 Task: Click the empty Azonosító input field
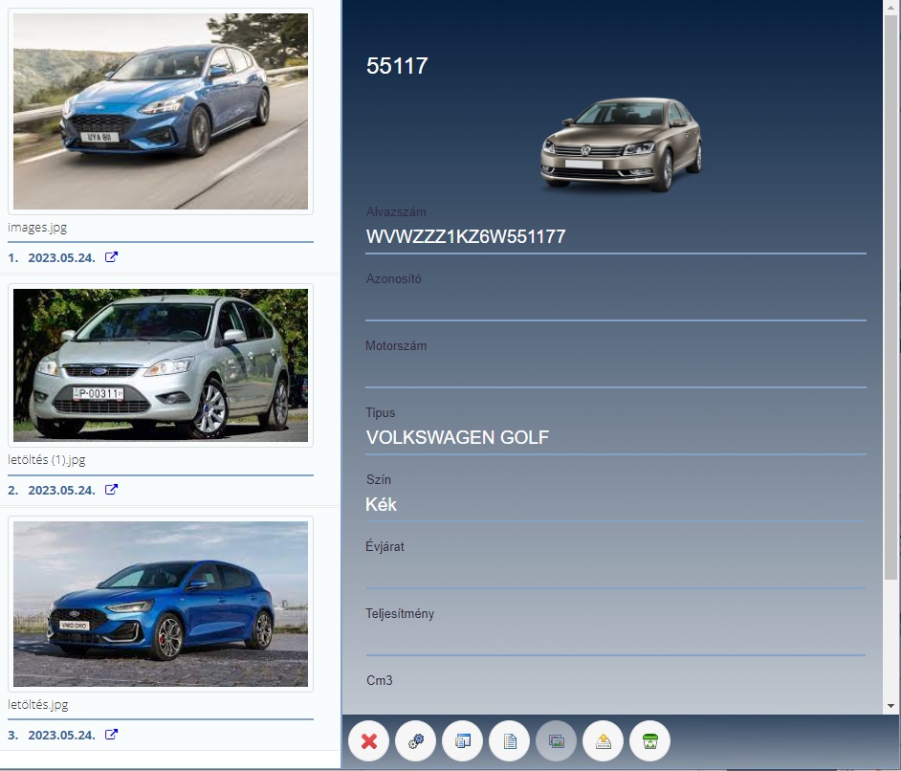point(616,304)
